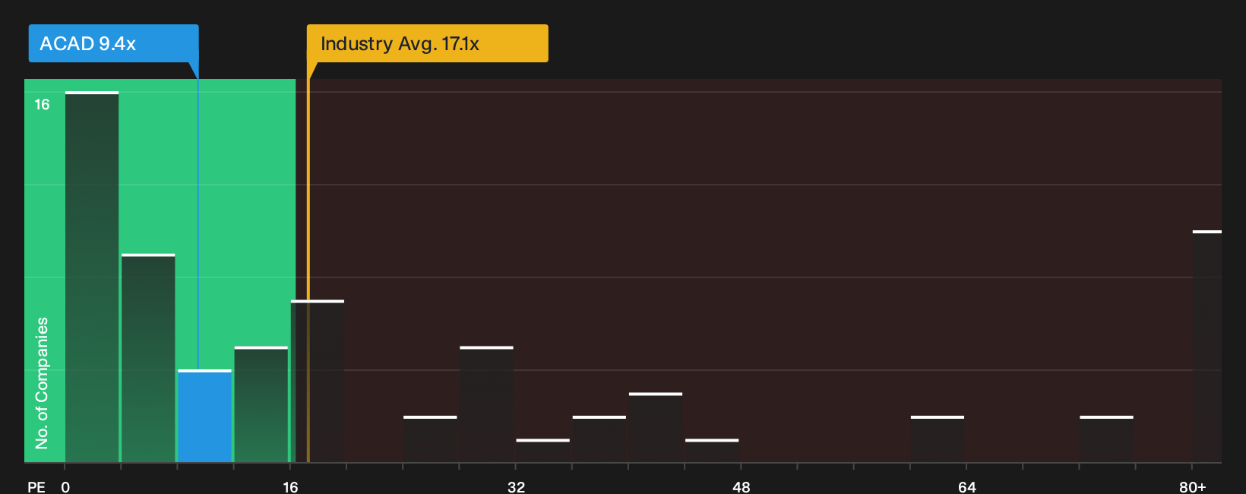Click the short bar ending at PE 48
Screen dimensions: 1246x494
[712, 451]
